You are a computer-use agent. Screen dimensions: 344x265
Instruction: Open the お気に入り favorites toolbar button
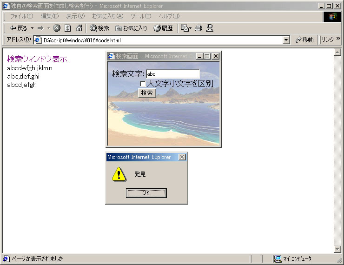(x=131, y=28)
